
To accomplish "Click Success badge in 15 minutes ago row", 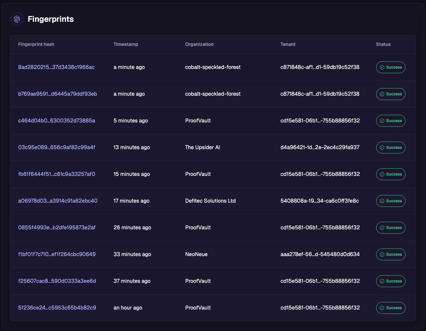I will coord(390,174).
